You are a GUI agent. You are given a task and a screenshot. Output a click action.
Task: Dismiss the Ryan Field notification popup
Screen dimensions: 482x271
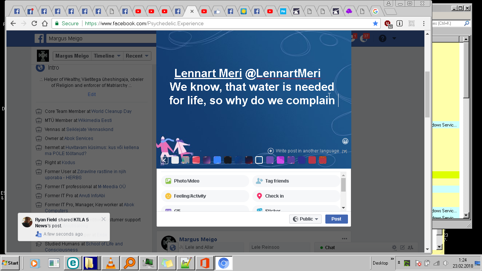104,219
